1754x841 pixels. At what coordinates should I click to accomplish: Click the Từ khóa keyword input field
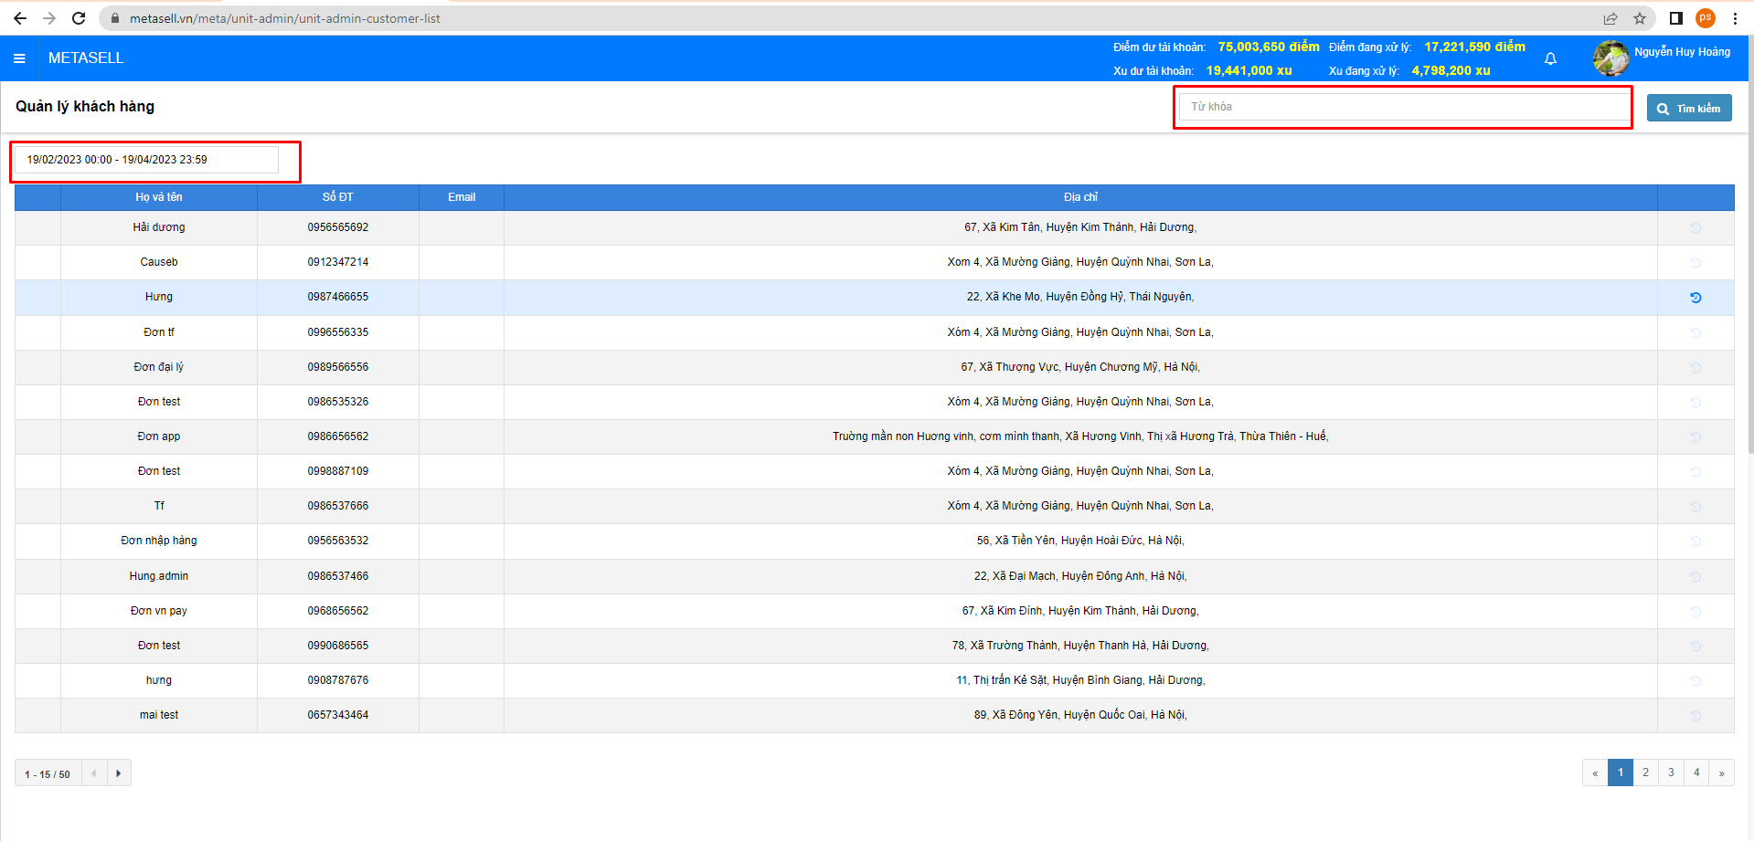click(1403, 107)
